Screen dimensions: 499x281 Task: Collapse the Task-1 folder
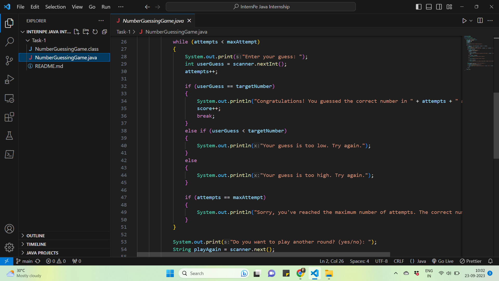[28, 40]
